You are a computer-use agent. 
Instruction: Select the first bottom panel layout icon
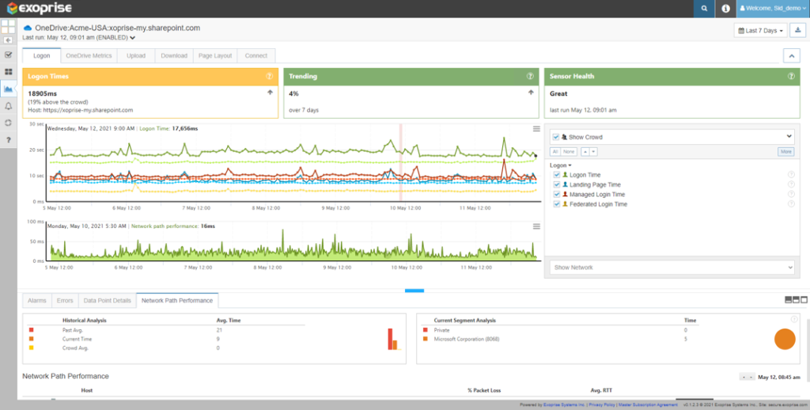[x=789, y=299]
